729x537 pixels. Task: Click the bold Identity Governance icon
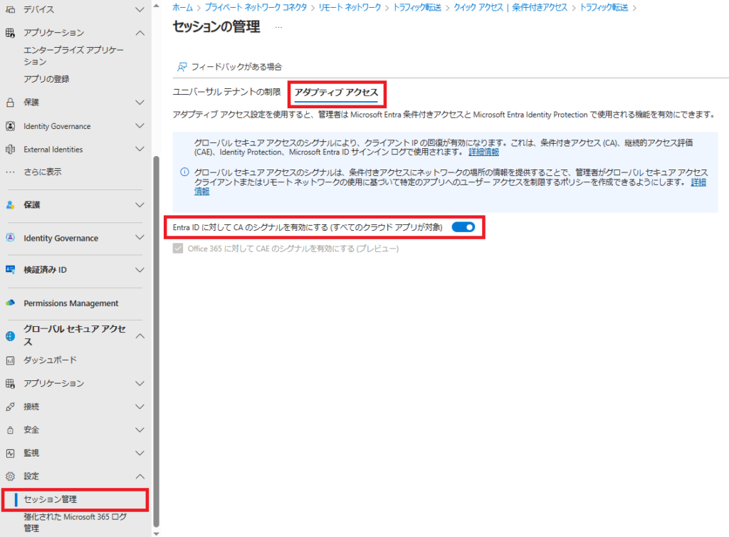tap(10, 238)
